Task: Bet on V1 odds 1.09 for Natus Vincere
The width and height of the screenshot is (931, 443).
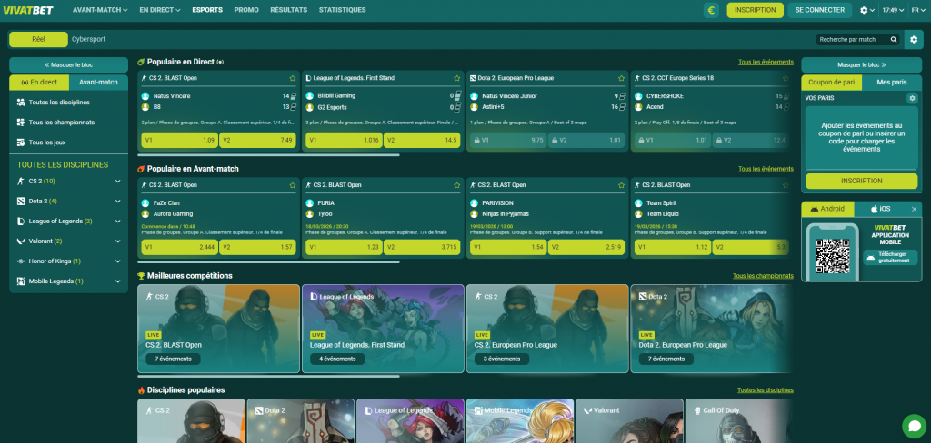Action: pyautogui.click(x=178, y=141)
